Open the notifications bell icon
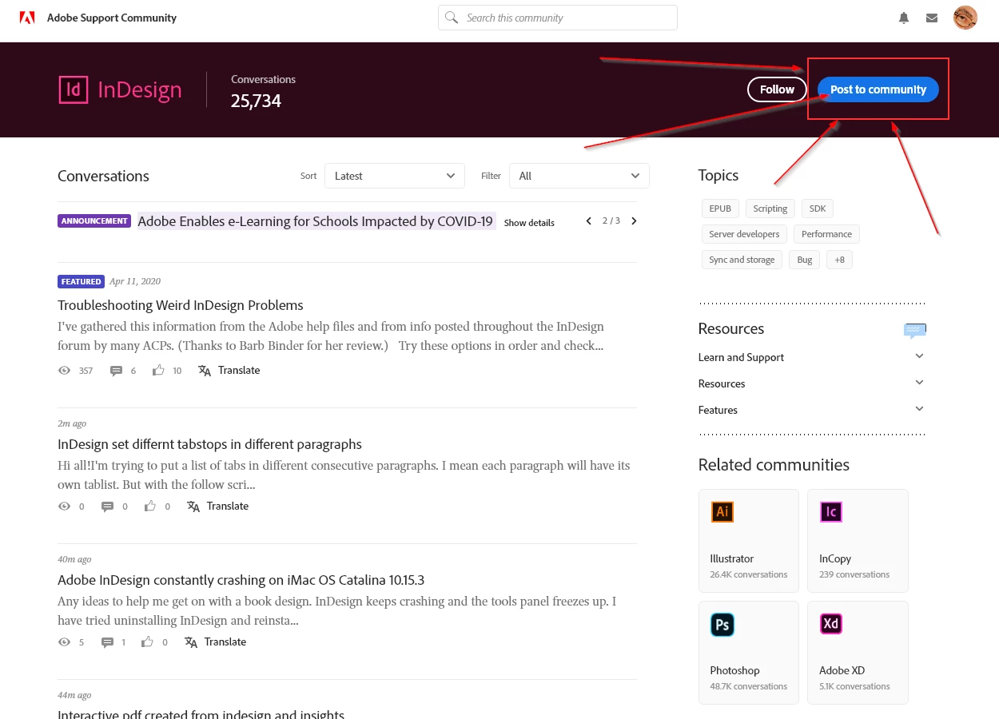Image resolution: width=999 pixels, height=719 pixels. pyautogui.click(x=904, y=18)
